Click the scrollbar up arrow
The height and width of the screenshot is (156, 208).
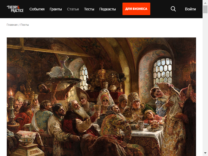click(x=205, y=3)
